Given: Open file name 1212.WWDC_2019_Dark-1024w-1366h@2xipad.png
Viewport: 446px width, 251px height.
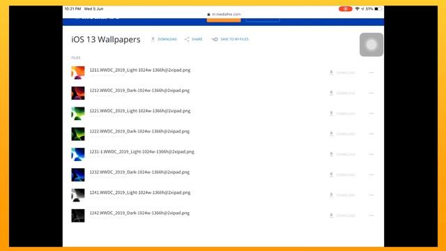Looking at the screenshot, I should pos(139,91).
